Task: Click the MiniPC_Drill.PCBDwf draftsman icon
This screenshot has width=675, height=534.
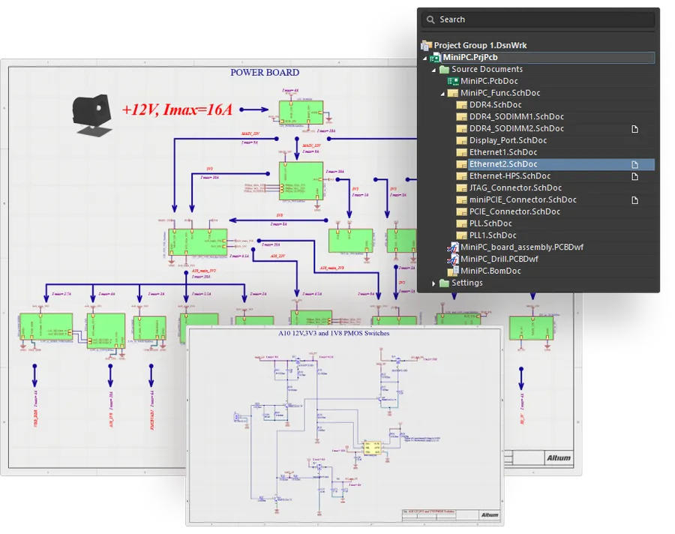Action: 453,259
